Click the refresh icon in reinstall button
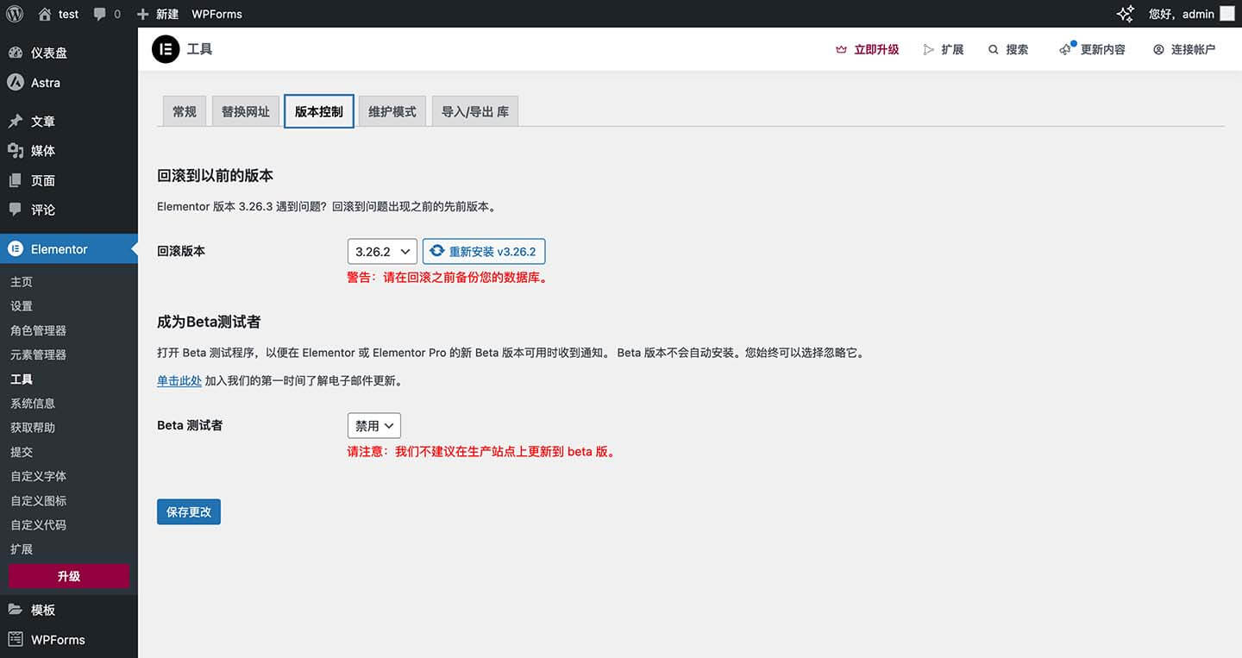The width and height of the screenshot is (1242, 658). tap(437, 251)
